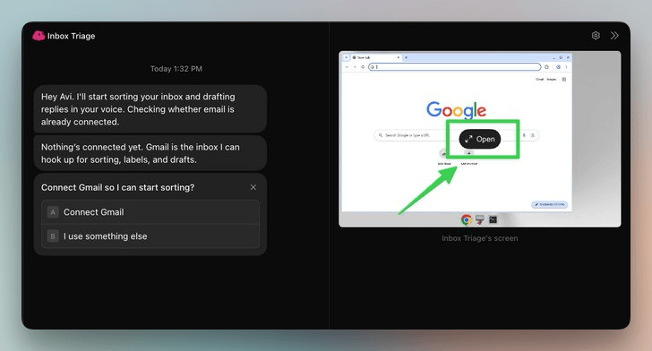Image resolution: width=652 pixels, height=351 pixels.
Task: Click the preview taskbar icon between Chrome and terminal
Action: tap(480, 219)
